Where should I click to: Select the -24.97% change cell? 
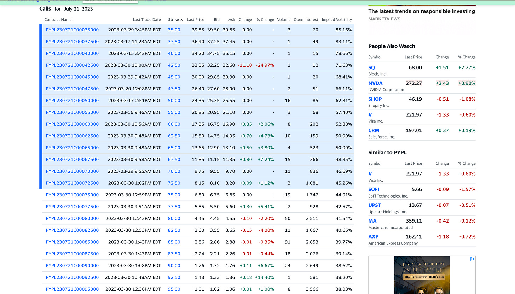pos(265,65)
